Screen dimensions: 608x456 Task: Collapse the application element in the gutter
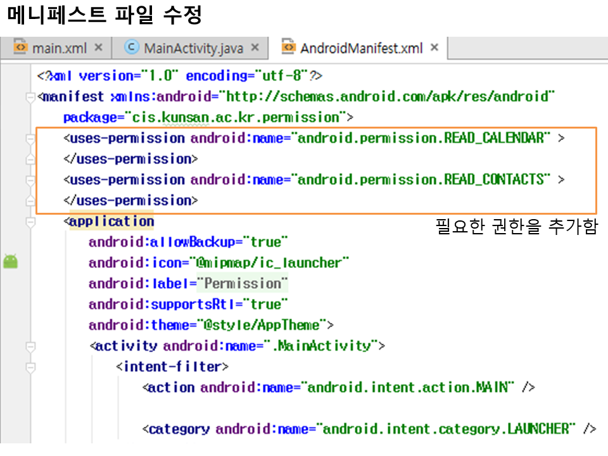click(30, 222)
